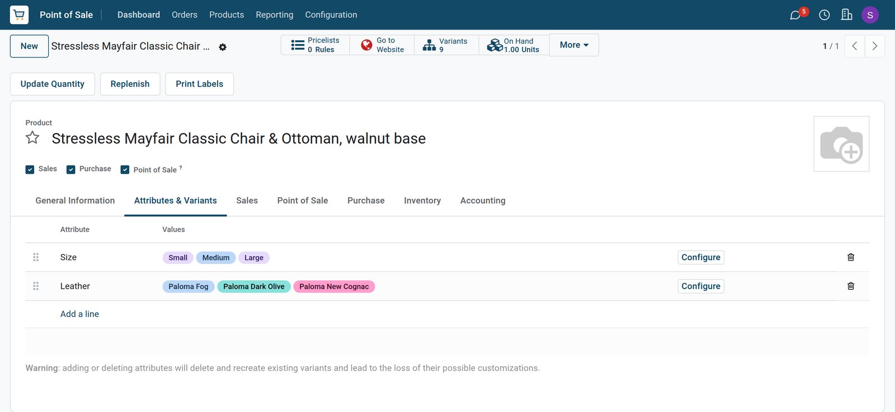Go to next record arrow
The image size is (895, 412).
click(875, 46)
